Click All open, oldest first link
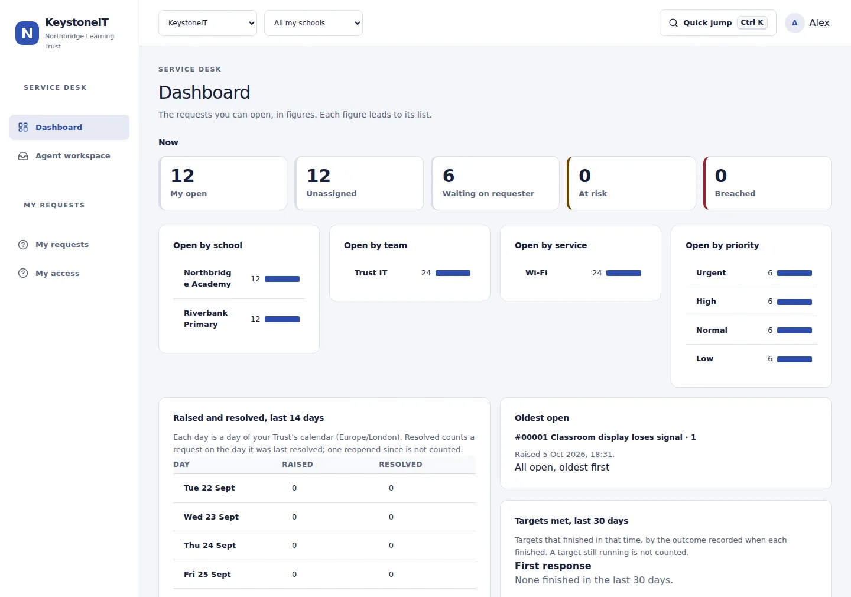Screen dimensions: 851x597 click(x=561, y=468)
